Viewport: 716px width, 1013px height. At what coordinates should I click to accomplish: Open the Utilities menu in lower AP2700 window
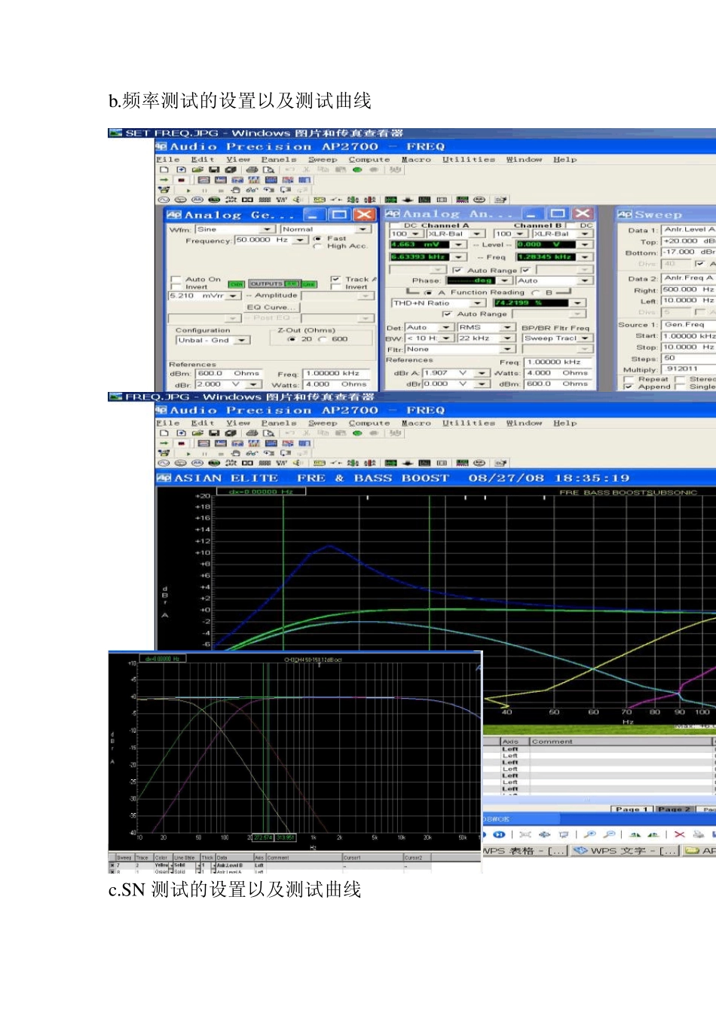click(x=468, y=424)
